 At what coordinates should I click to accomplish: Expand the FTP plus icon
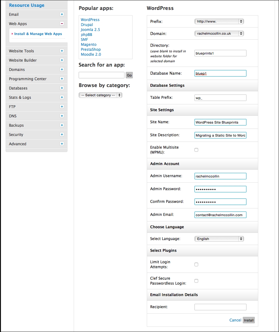[62, 107]
